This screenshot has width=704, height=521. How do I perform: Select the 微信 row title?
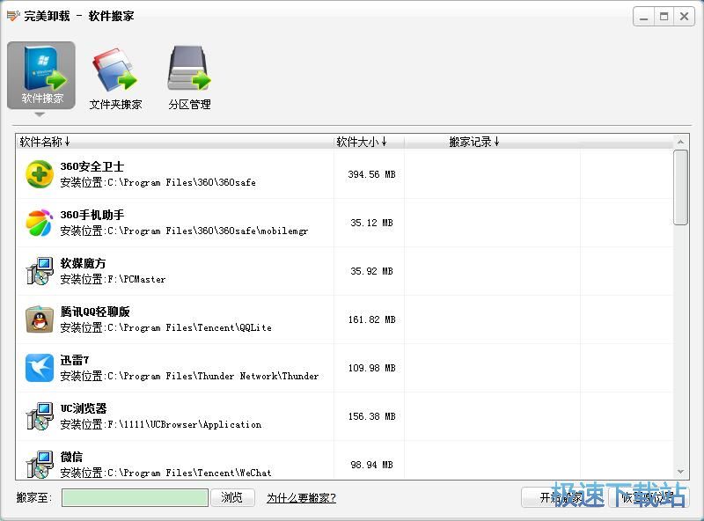[x=71, y=457]
